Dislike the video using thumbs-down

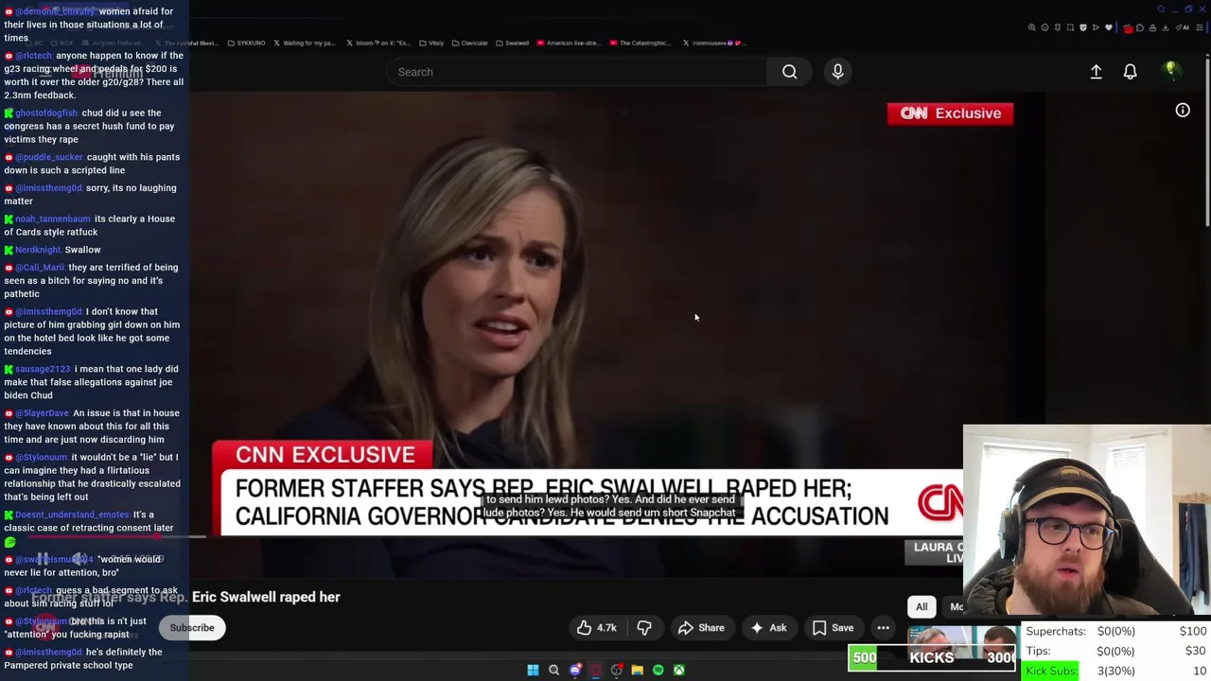click(644, 628)
